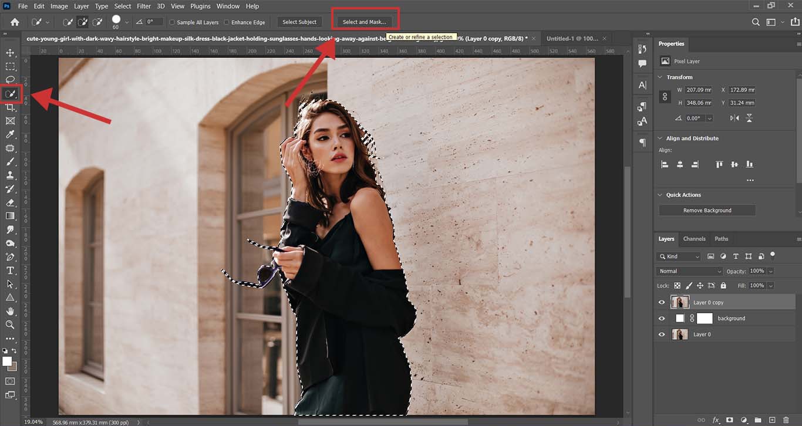
Task: Hide the background layer visibility eye
Action: click(662, 318)
